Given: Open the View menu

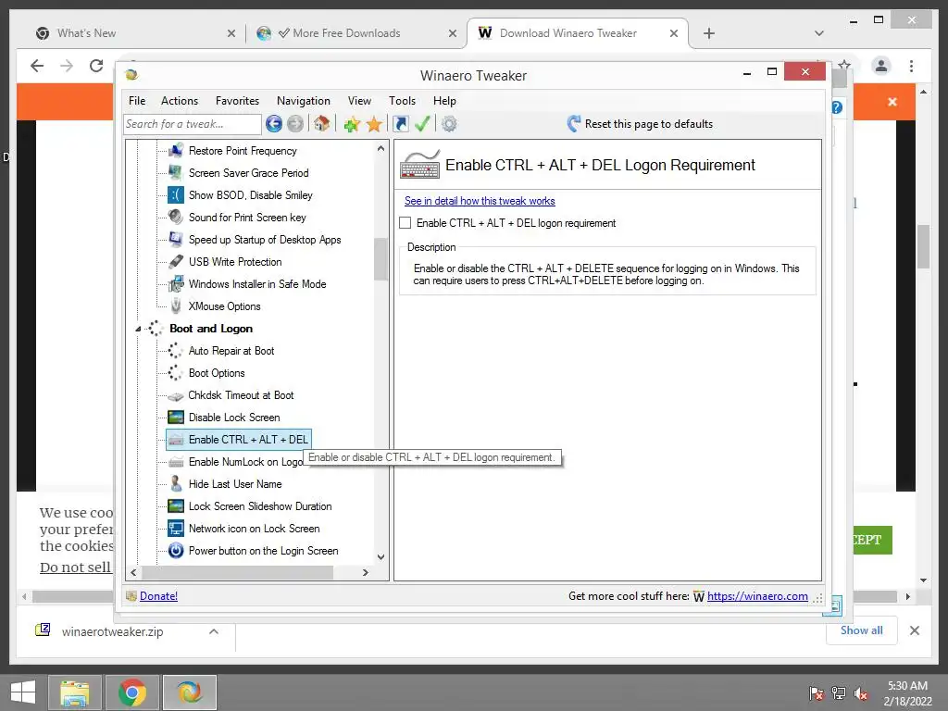Looking at the screenshot, I should click(x=359, y=101).
